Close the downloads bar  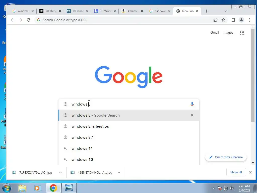coord(250,172)
